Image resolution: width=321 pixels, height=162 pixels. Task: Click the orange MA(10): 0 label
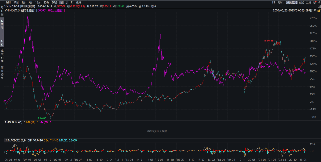(x=32, y=122)
